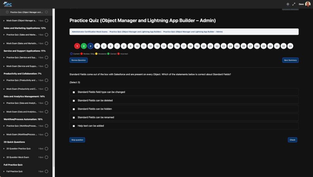The height and width of the screenshot is (177, 313).
Task: Expand Practice Quiz (Productivity and Collaboration) arrow
Action: [4, 80]
